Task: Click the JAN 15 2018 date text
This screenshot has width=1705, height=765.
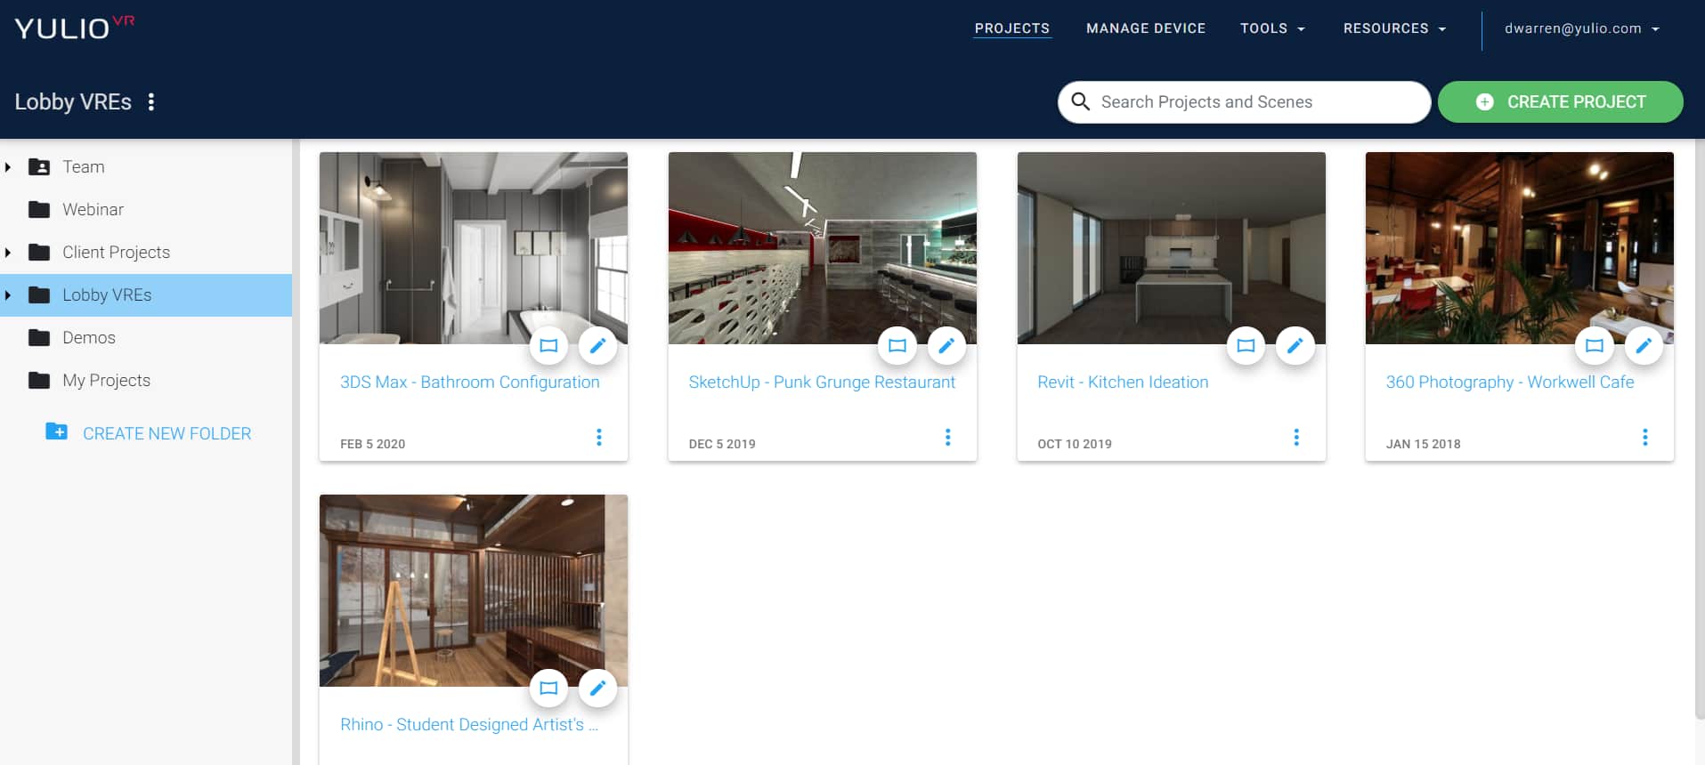Action: (x=1423, y=444)
